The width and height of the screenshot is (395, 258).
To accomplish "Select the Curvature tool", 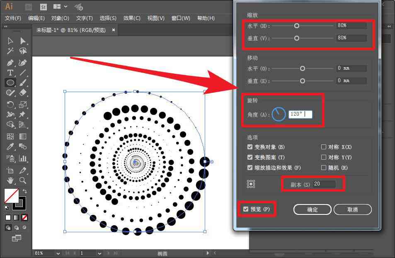I will click(x=23, y=63).
